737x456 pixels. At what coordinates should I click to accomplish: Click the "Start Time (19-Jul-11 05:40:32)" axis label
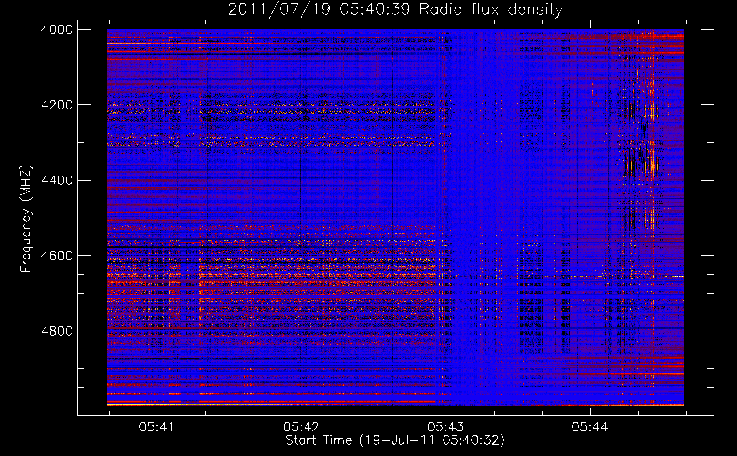click(395, 440)
